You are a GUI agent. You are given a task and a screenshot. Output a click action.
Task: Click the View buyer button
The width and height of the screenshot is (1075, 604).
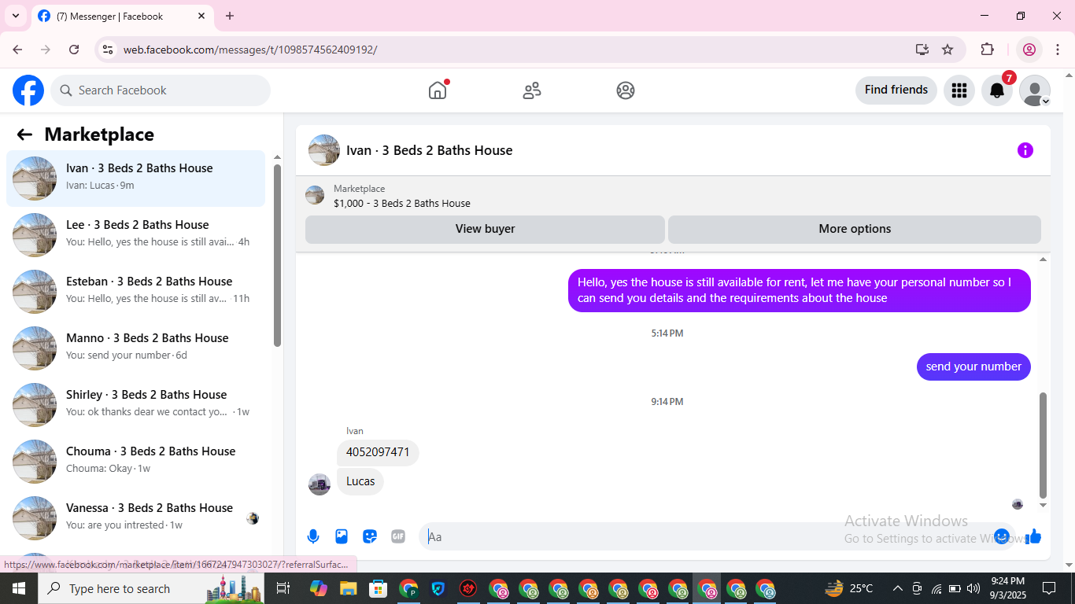(485, 229)
